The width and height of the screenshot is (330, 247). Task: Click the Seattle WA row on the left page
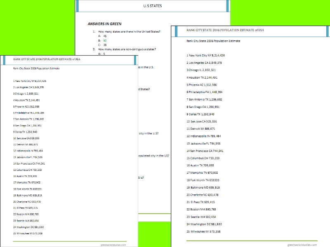26,221
